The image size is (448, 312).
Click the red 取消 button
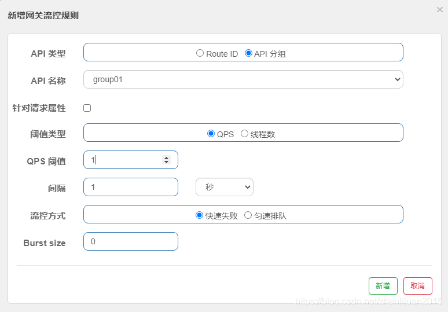pyautogui.click(x=418, y=286)
